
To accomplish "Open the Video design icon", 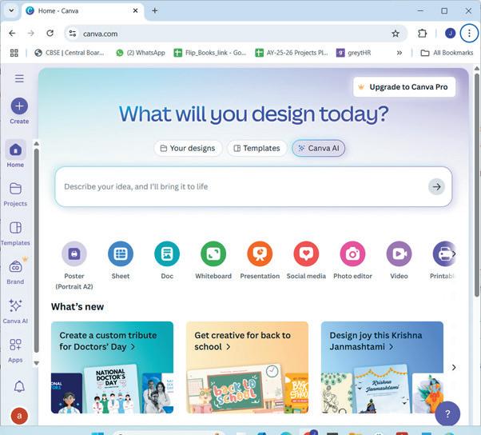I will point(399,253).
